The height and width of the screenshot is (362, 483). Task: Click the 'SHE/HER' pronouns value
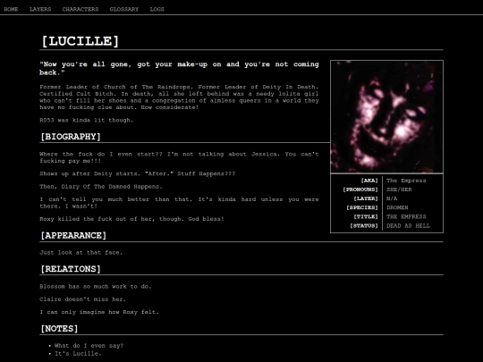coord(399,189)
